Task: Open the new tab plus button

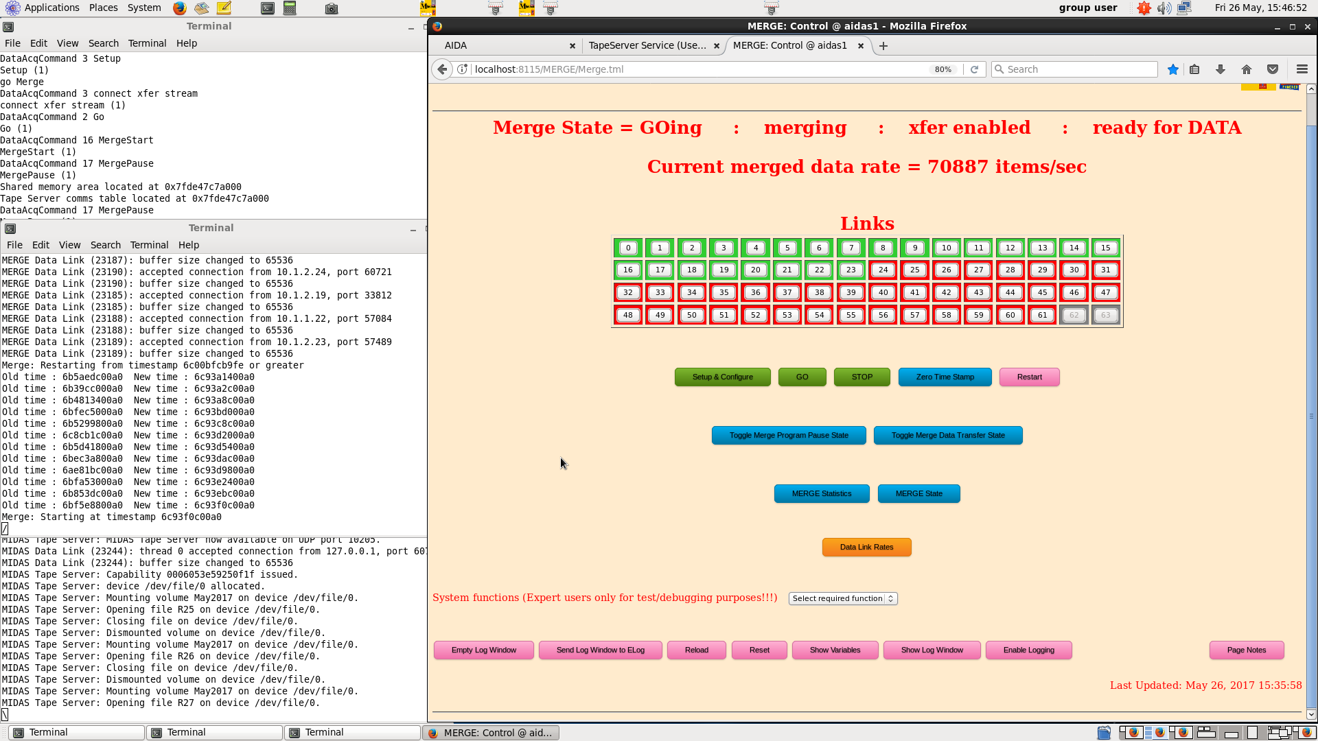Action: 883,46
